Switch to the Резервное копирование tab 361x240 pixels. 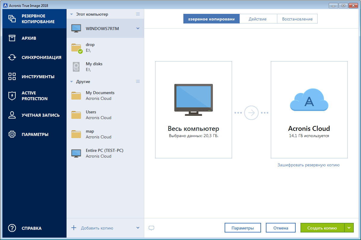(x=211, y=19)
